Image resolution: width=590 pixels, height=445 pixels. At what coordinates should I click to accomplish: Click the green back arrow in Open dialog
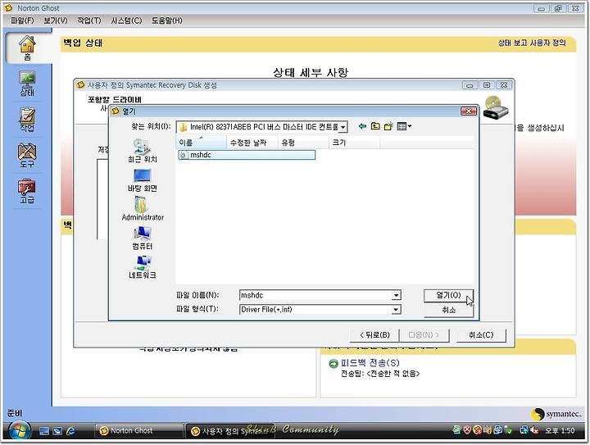362,126
